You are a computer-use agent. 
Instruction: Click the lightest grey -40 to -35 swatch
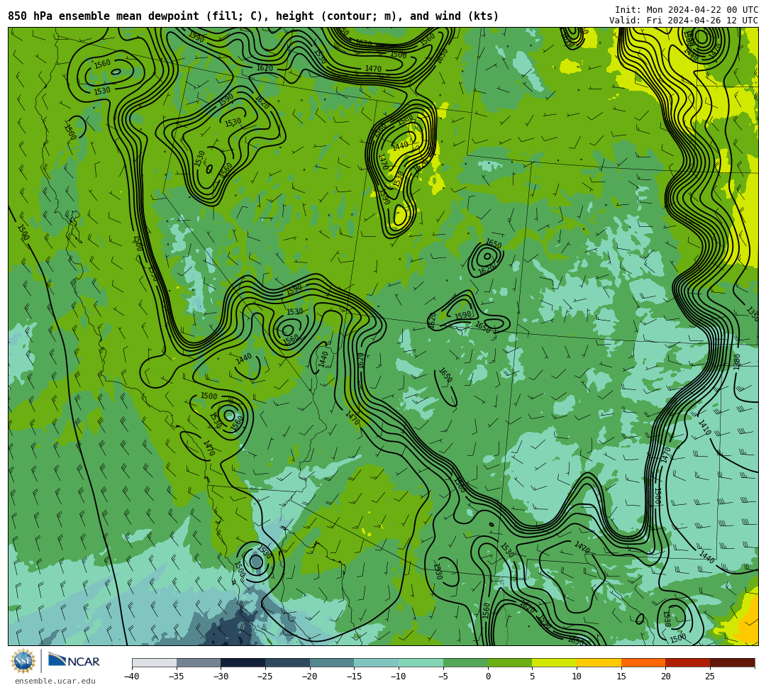155,662
